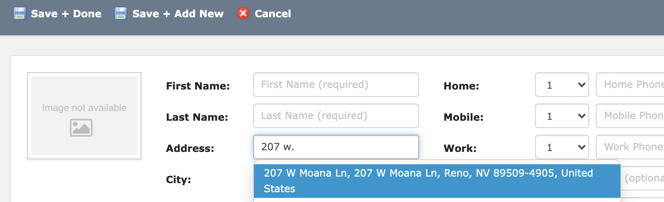Image resolution: width=664 pixels, height=202 pixels.
Task: Click the floppy disk icon for Save + Add New
Action: [x=120, y=14]
